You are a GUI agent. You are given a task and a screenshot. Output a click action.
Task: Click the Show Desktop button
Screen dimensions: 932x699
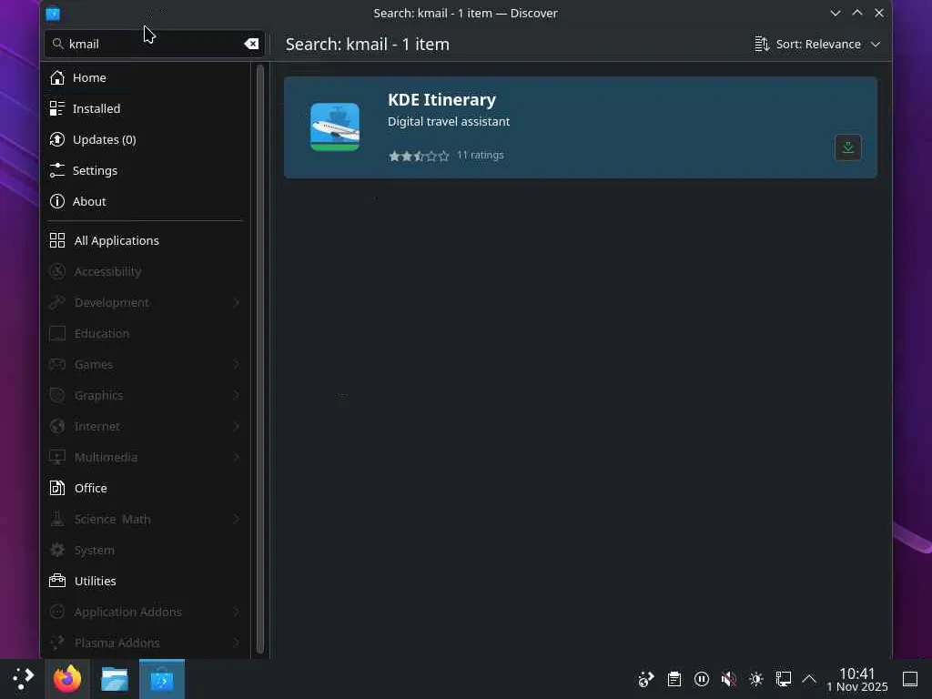tap(910, 679)
